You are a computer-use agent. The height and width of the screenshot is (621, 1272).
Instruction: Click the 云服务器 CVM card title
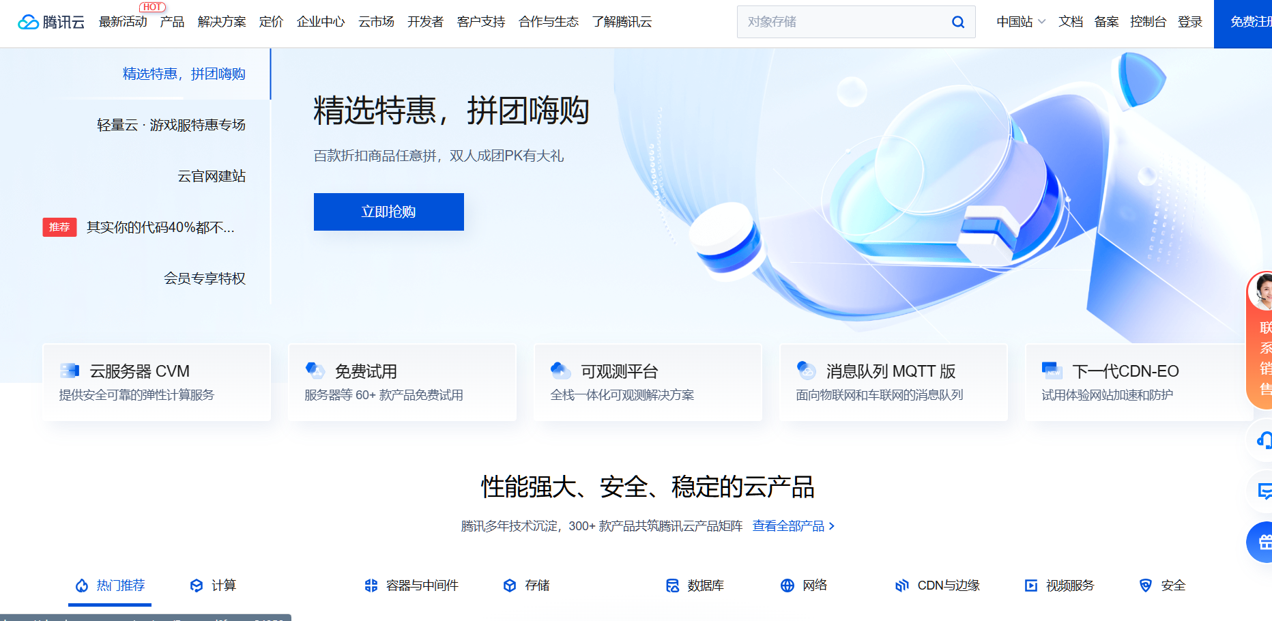click(140, 371)
